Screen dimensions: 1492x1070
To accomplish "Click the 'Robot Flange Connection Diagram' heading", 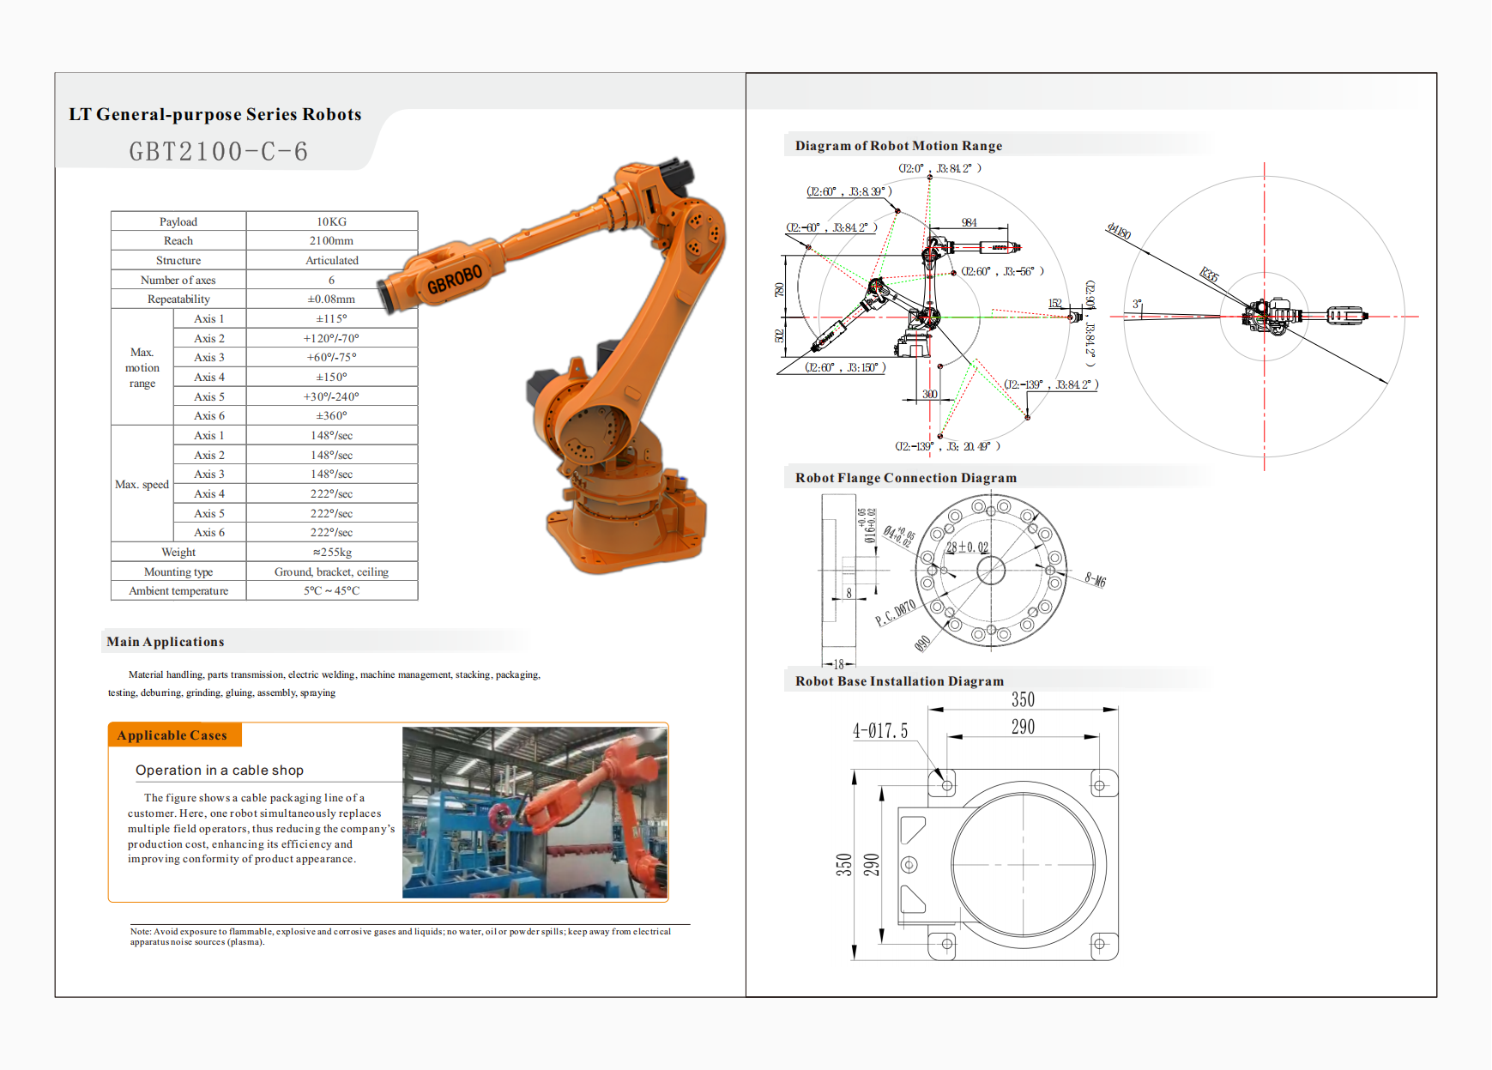I will click(x=905, y=478).
